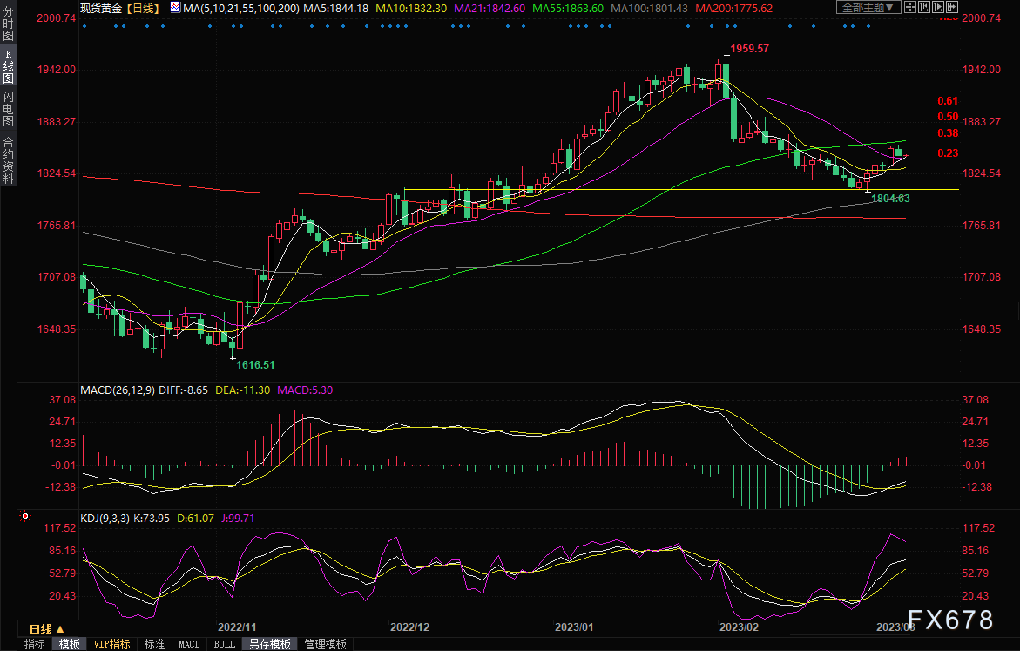
Task: Click the MA200:1775.62 value
Action: pos(733,8)
